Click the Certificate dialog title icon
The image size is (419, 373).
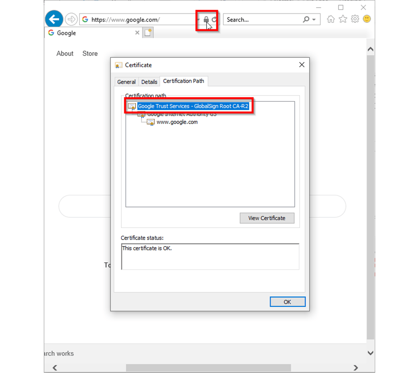[x=118, y=65]
